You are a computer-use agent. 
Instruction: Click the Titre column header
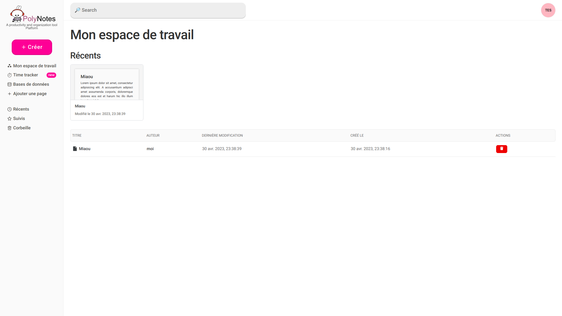pyautogui.click(x=77, y=135)
